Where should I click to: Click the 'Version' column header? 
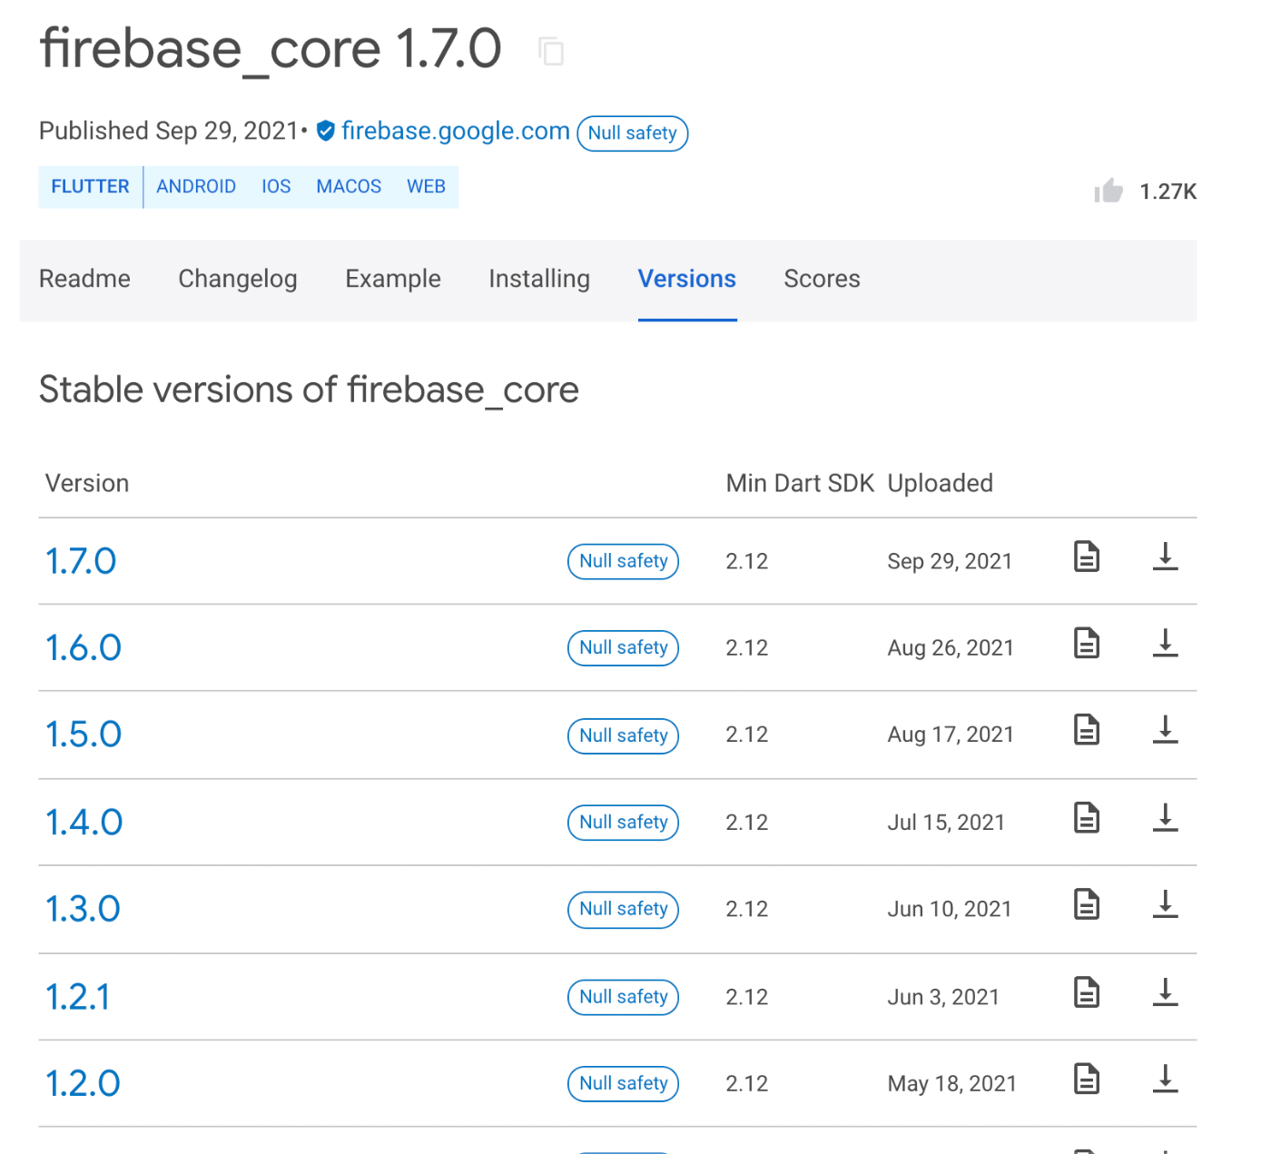click(x=87, y=483)
